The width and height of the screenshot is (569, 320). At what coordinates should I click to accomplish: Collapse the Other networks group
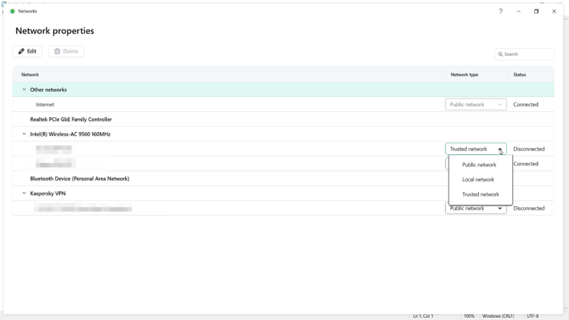[x=24, y=89]
